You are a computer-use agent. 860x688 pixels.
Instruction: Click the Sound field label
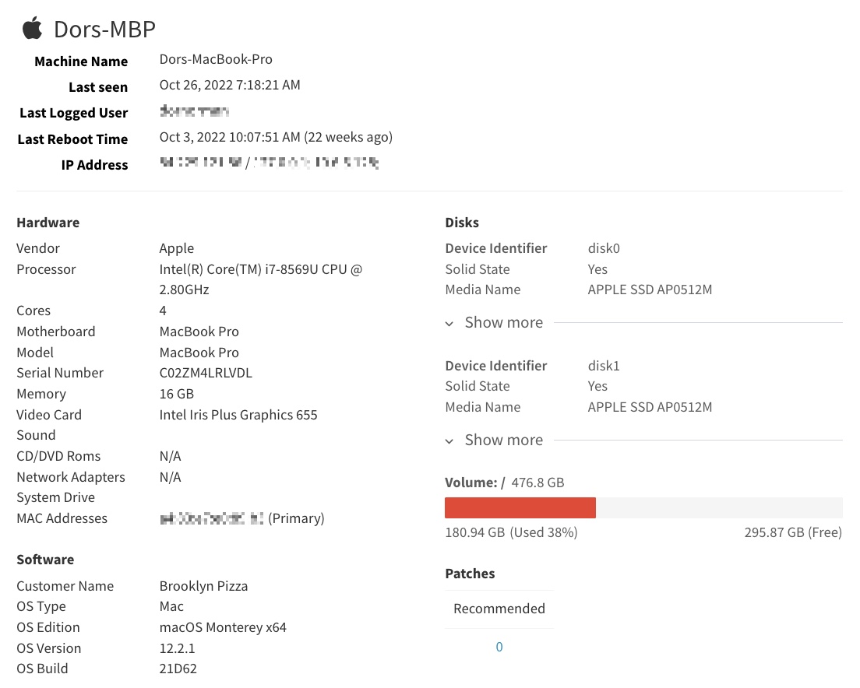(x=36, y=435)
